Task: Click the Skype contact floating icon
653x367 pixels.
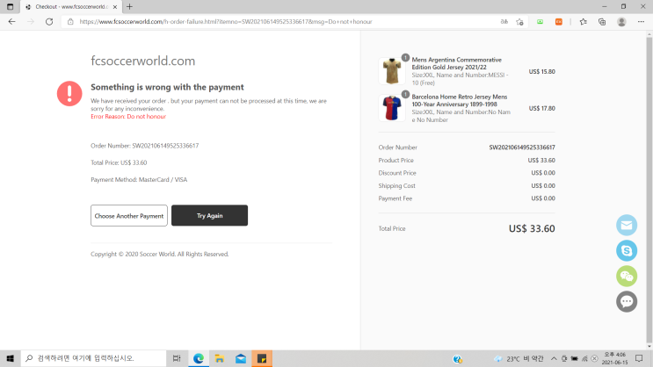Action: point(627,250)
